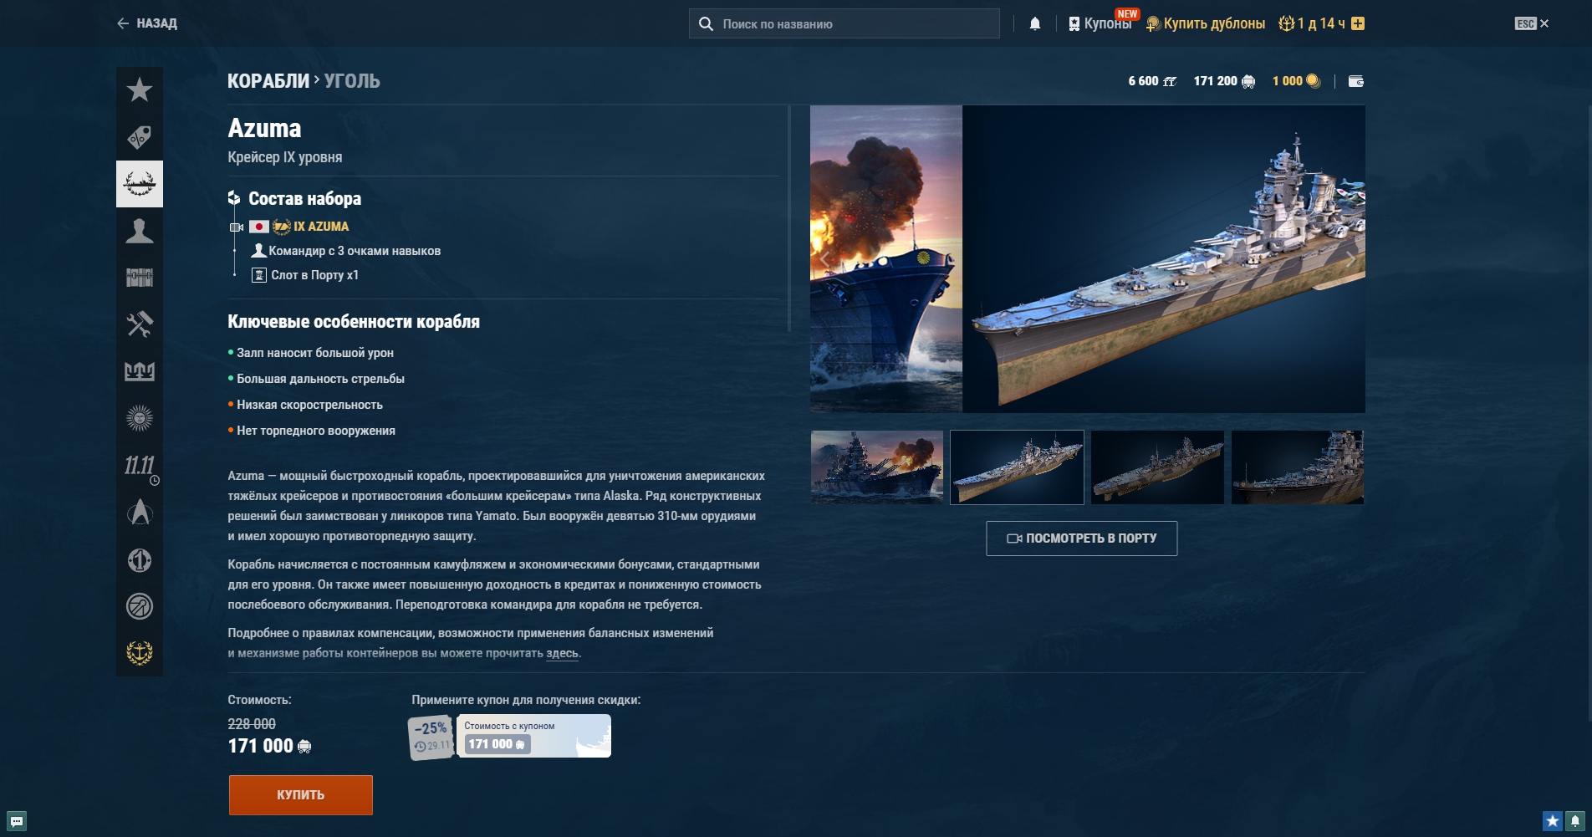Viewport: 1592px width, 837px height.
Task: Open the circular striped emblem category
Action: tap(140, 606)
